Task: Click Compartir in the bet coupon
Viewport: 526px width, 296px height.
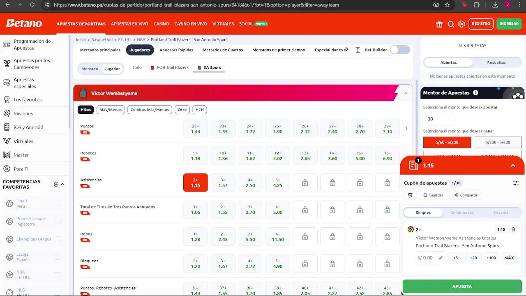Action: (x=466, y=195)
